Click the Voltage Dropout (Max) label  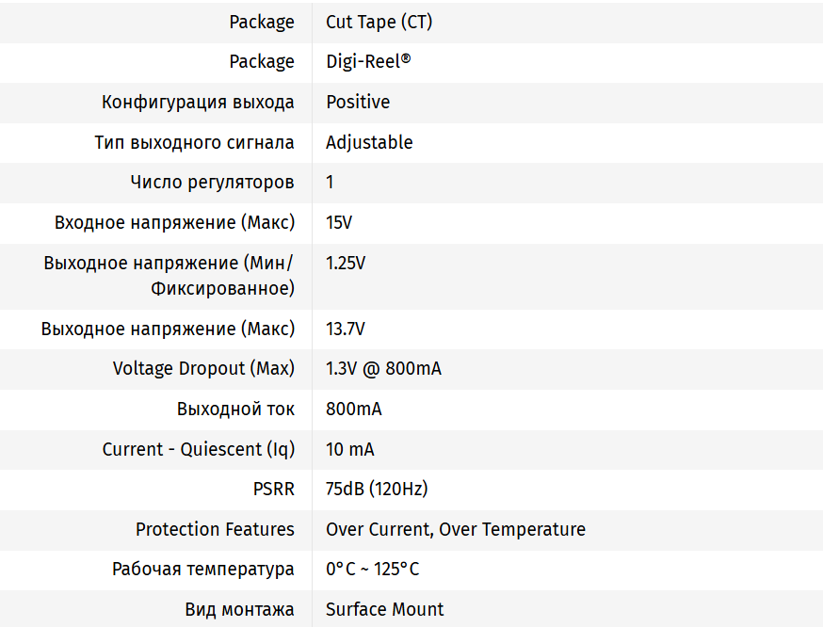pyautogui.click(x=203, y=368)
